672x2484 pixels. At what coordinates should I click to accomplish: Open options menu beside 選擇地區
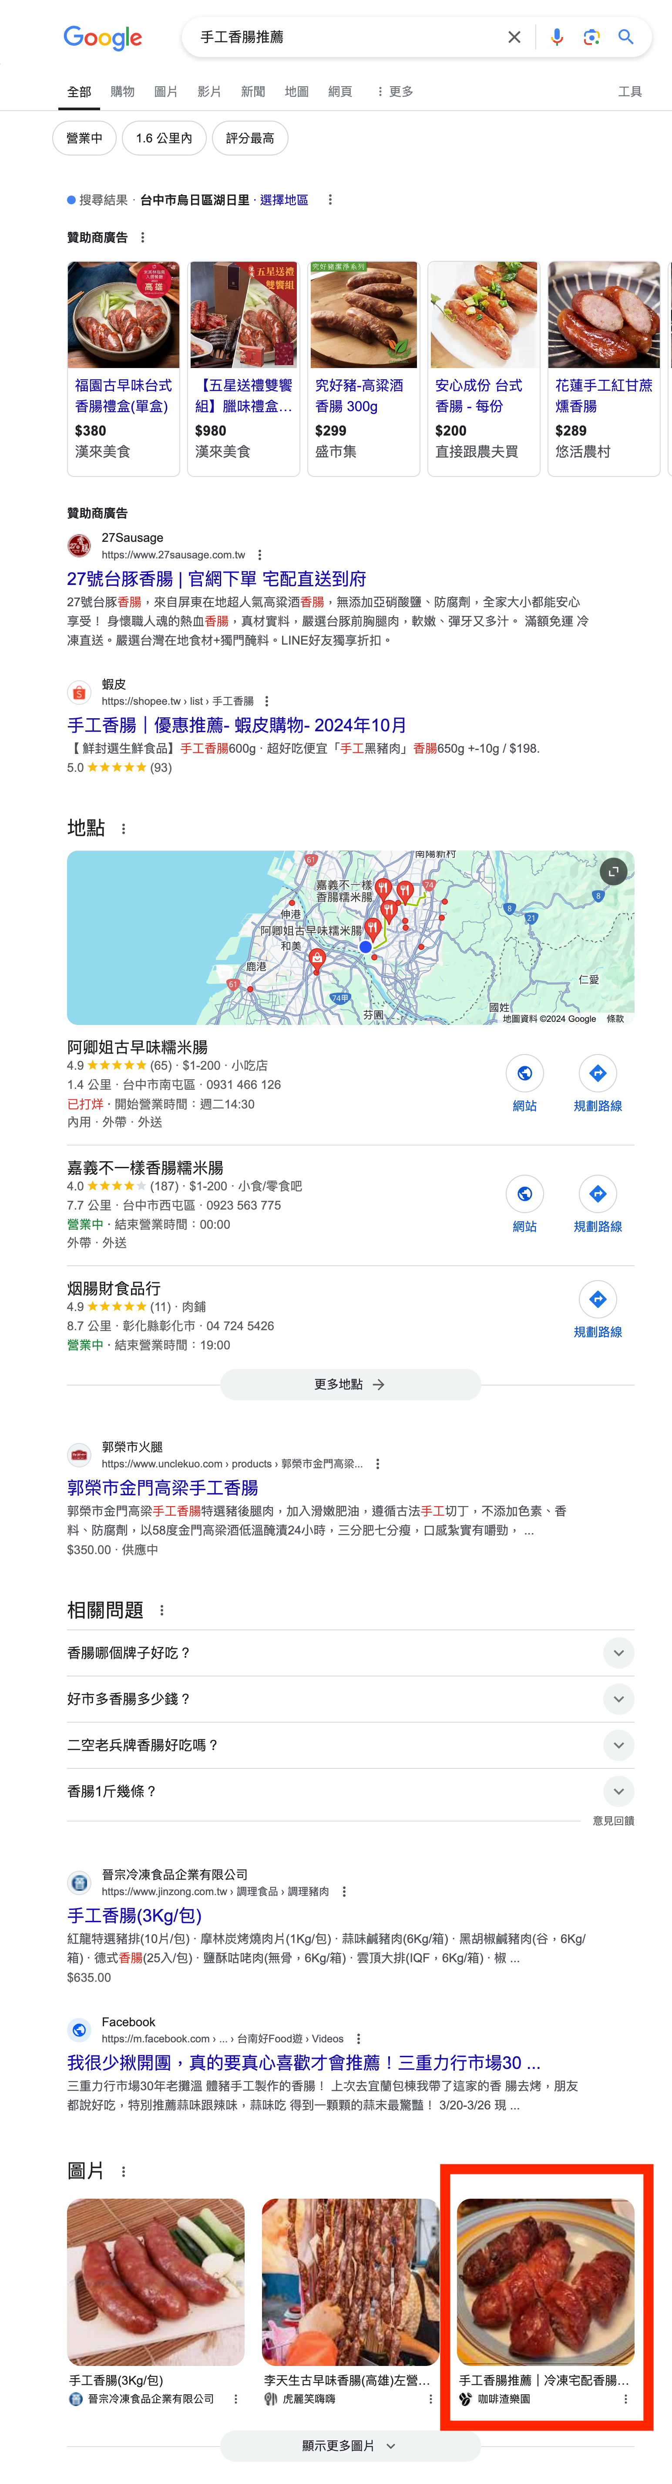click(330, 199)
